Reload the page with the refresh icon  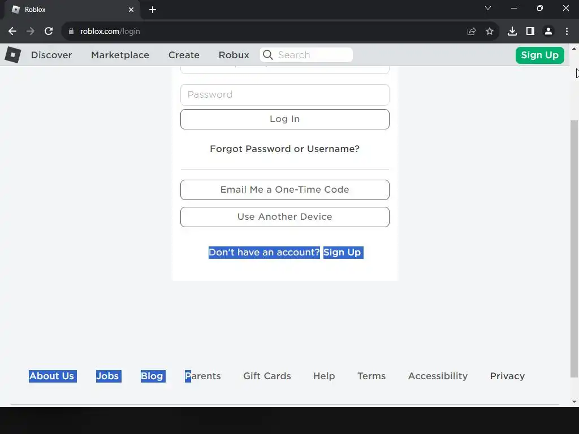49,32
